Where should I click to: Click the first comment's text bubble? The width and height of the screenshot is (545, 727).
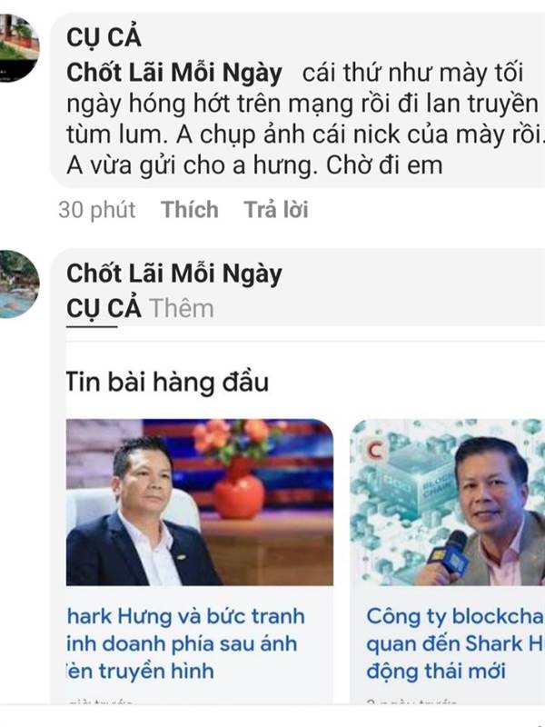(x=297, y=100)
